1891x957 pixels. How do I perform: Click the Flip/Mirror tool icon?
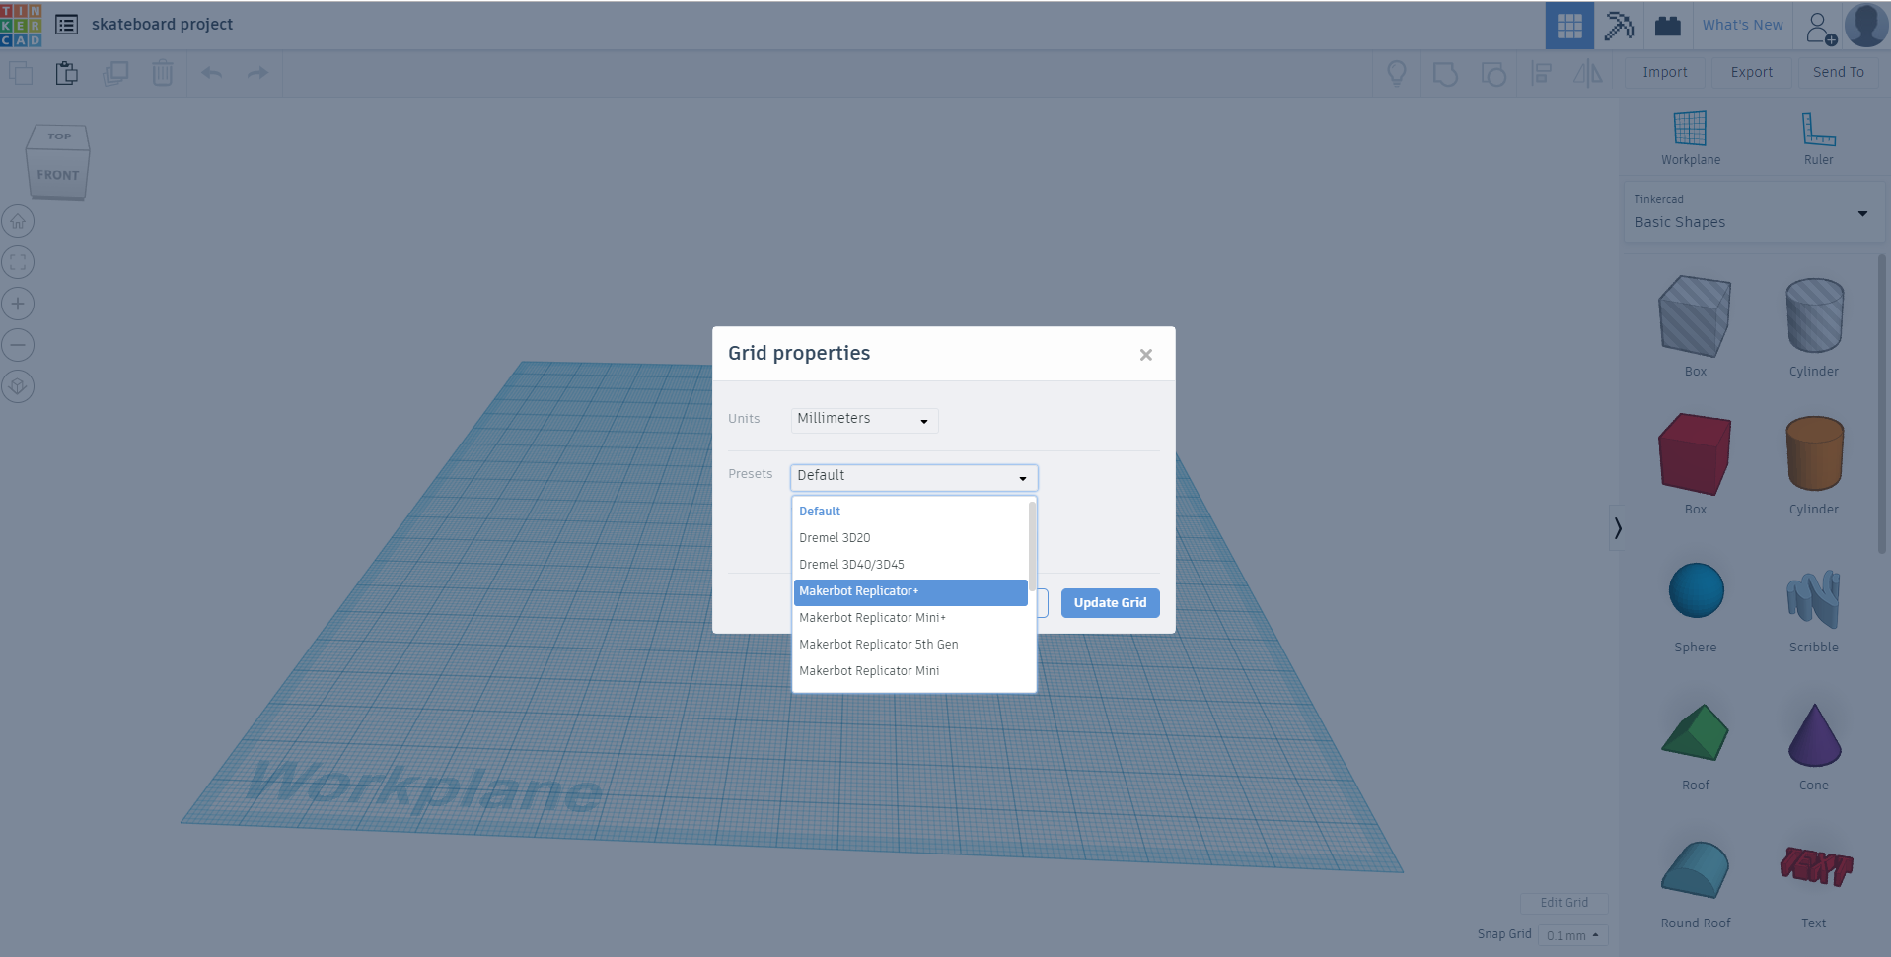(1588, 73)
